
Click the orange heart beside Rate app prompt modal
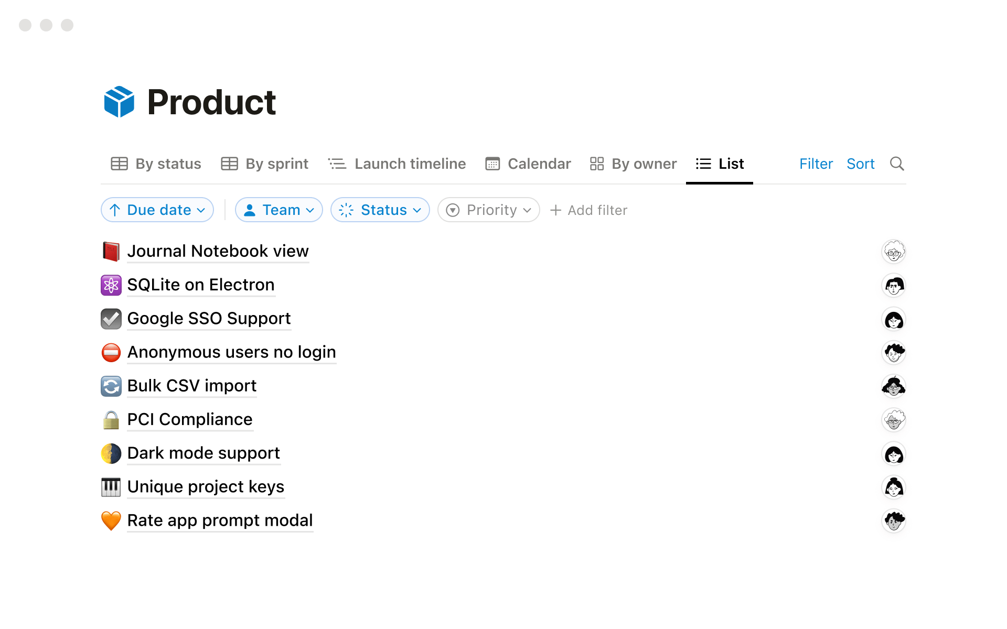(111, 520)
